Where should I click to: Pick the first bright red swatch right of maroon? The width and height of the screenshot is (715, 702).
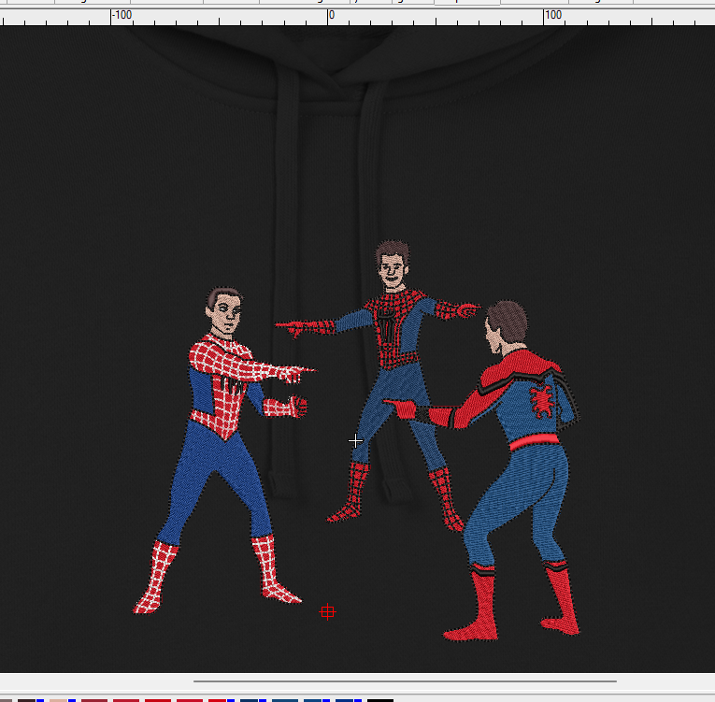point(125,699)
